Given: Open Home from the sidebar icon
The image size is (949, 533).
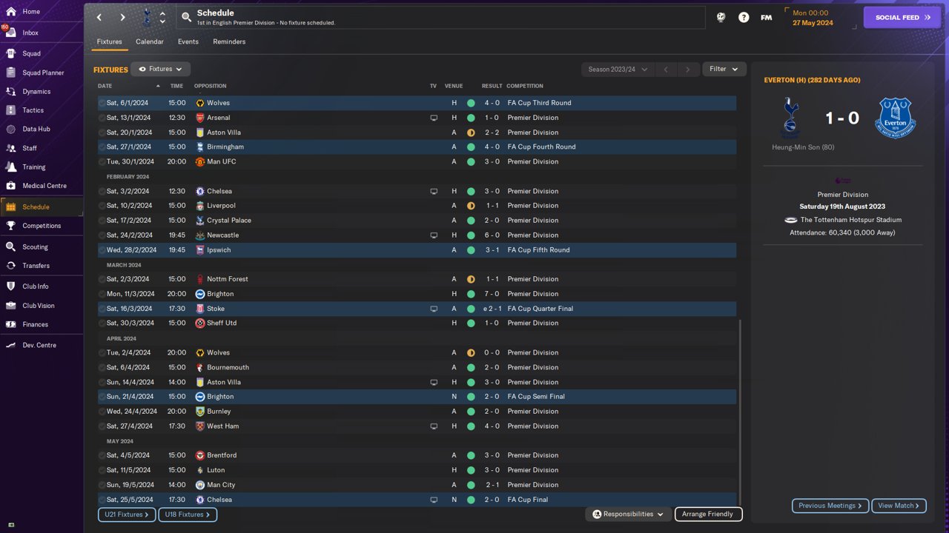Looking at the screenshot, I should coord(10,12).
